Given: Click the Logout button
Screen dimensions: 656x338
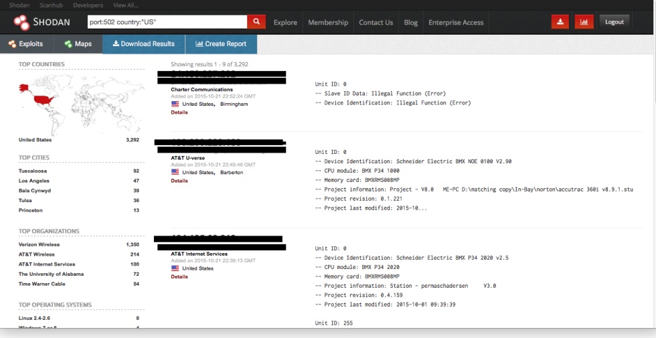Looking at the screenshot, I should (614, 21).
